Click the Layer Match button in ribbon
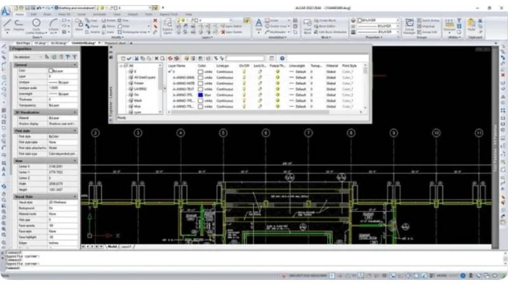Image resolution: width=508 pixels, height=285 pixels. 231,26
